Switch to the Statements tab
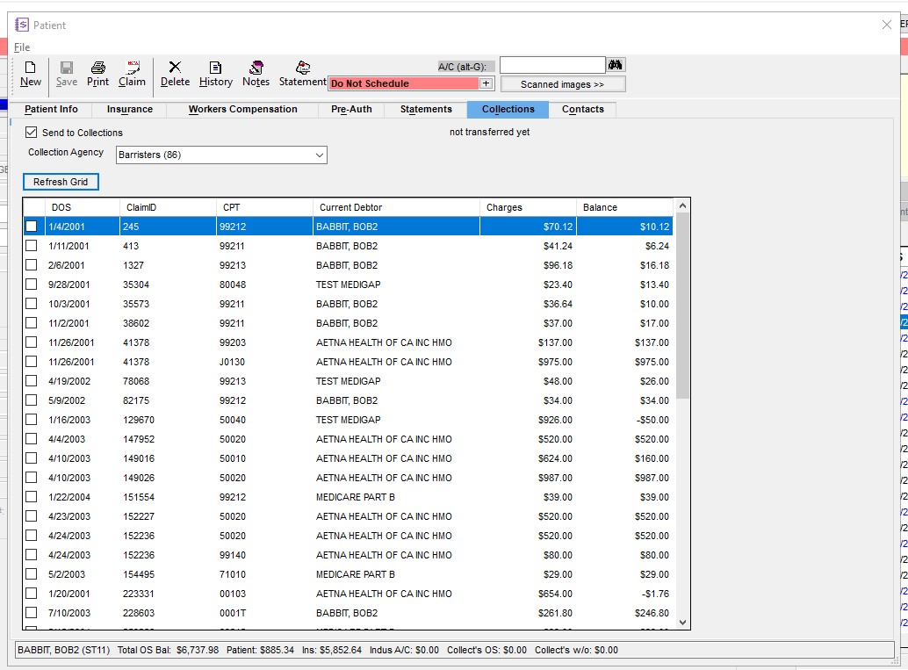Screen dimensions: 908x670 [426, 110]
